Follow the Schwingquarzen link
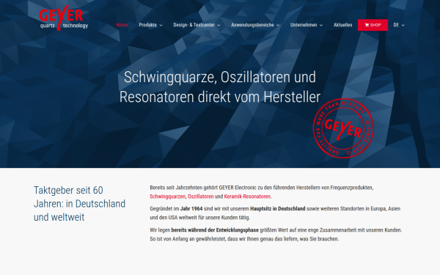Viewport: 440px width, 275px height. point(167,197)
